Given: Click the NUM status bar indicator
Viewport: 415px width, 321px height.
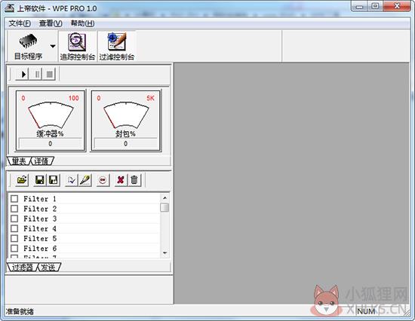Looking at the screenshot, I should click(x=366, y=311).
